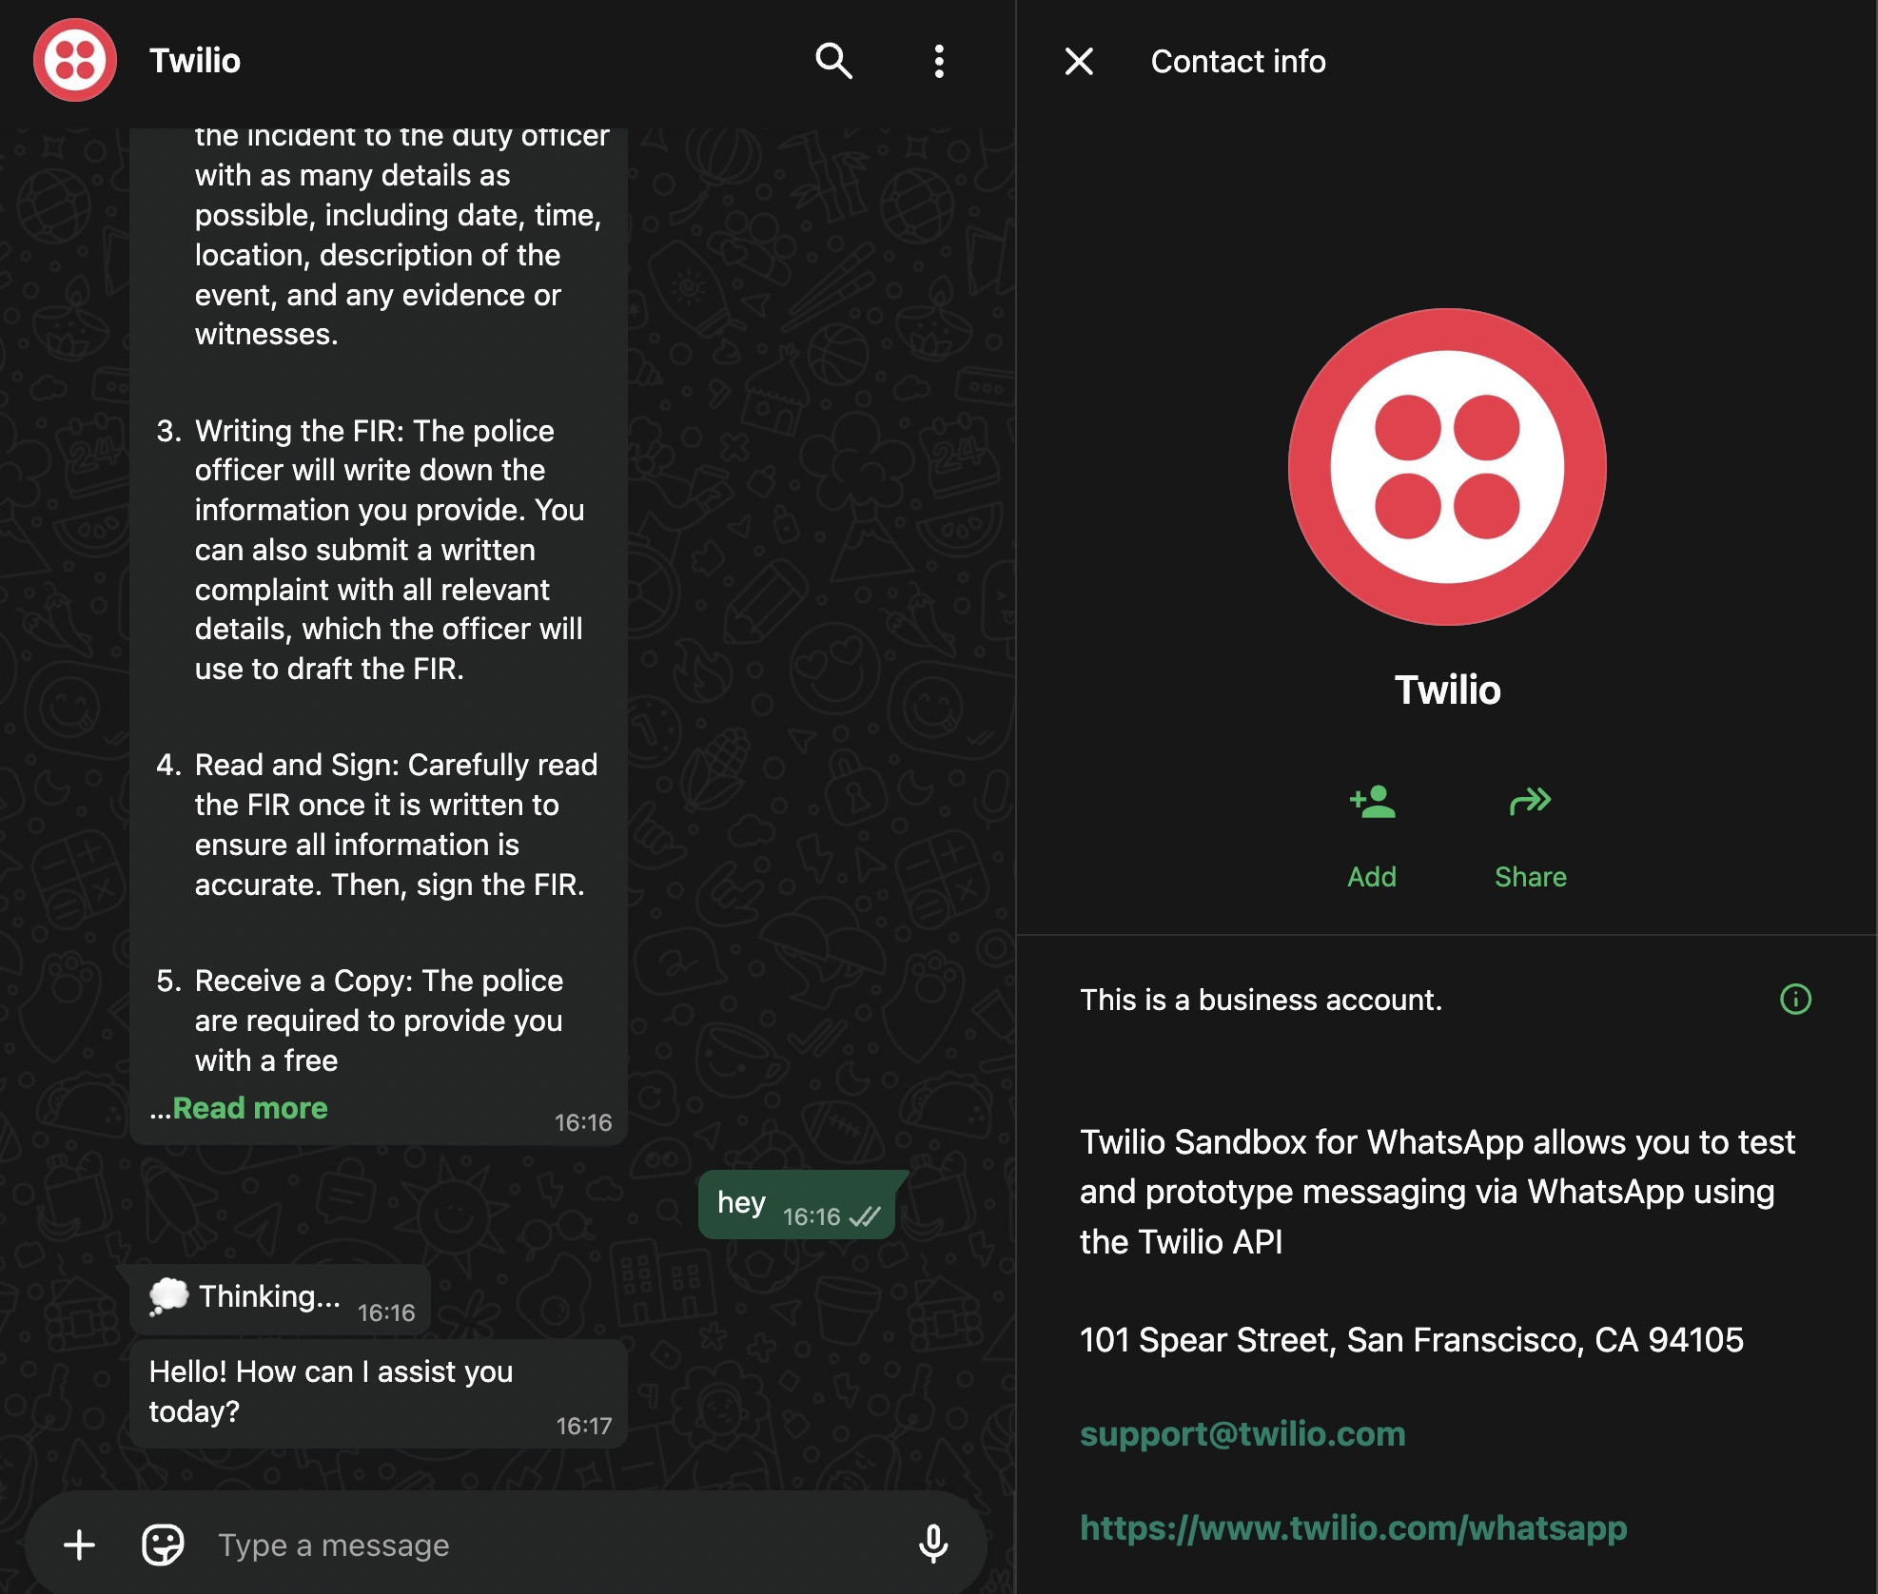This screenshot has width=1878, height=1594.
Task: Click Twilio avatar in chat header
Action: coord(75,61)
